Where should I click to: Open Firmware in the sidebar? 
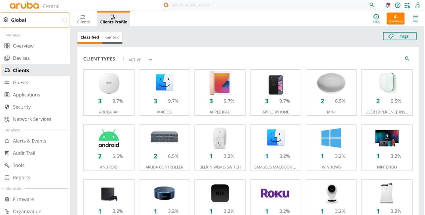coord(35,199)
